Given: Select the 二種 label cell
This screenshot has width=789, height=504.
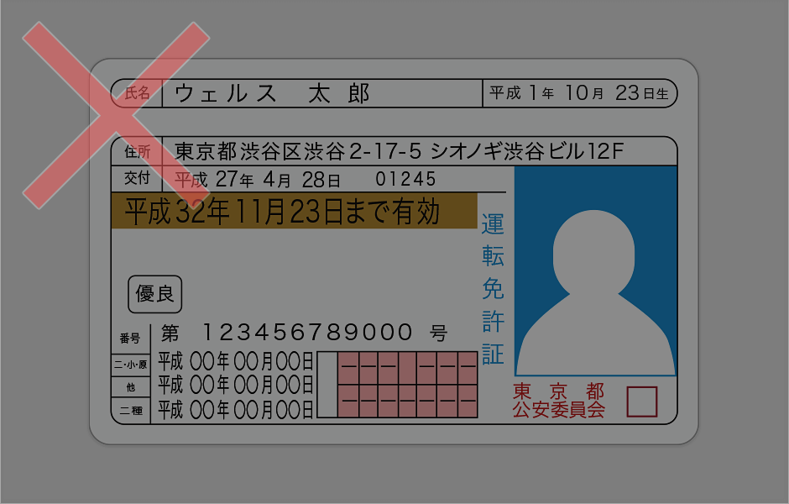Looking at the screenshot, I should [130, 411].
